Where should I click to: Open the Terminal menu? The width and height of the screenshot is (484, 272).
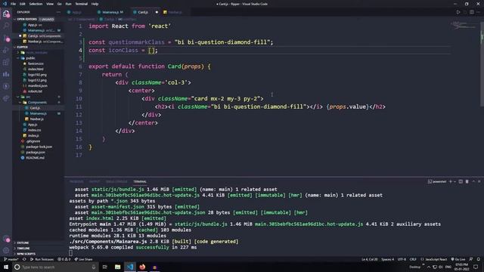[x=81, y=4]
